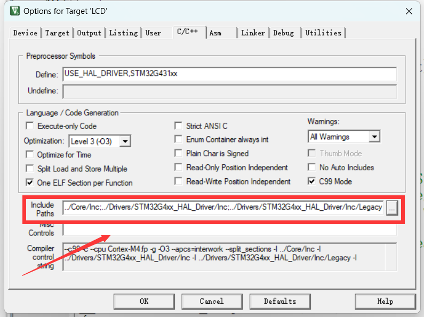
Task: Go to the Output tab
Action: tap(89, 33)
